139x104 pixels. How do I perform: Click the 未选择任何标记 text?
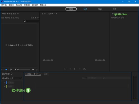click(x=118, y=18)
